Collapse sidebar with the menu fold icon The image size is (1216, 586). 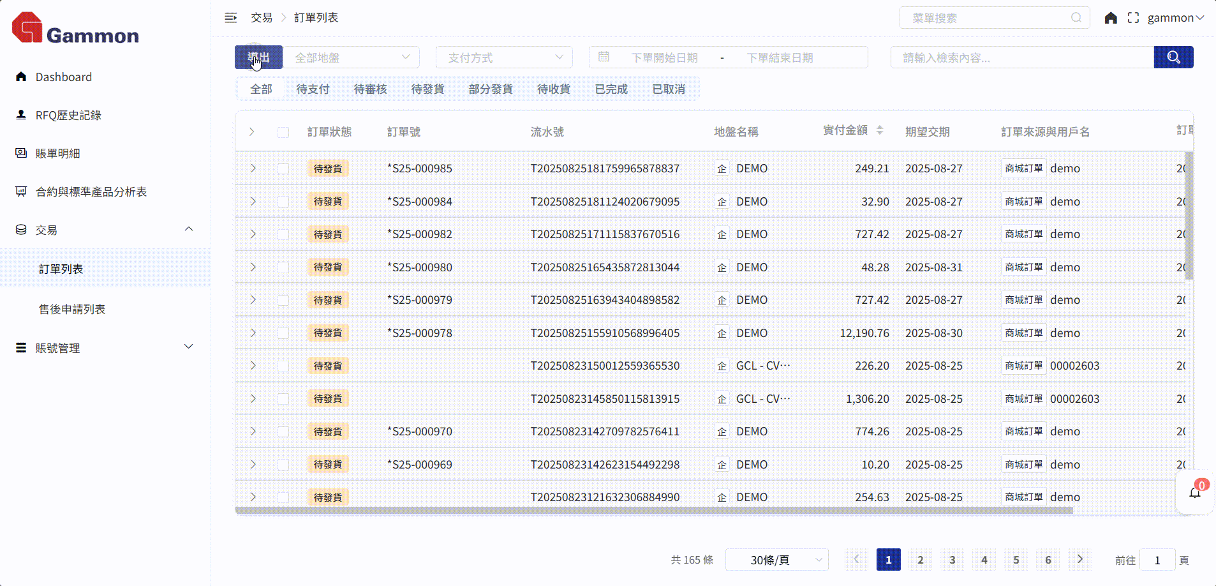231,18
